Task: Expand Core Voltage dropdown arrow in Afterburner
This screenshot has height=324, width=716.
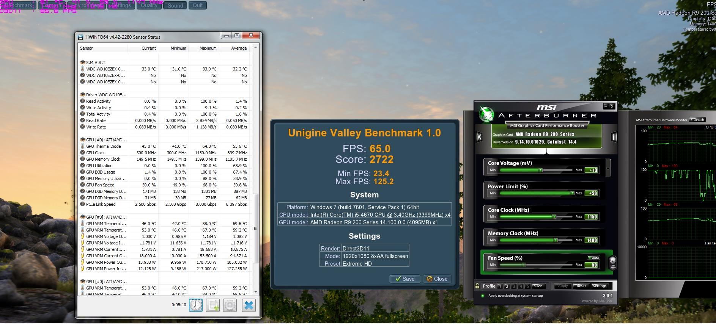Action: click(x=608, y=168)
